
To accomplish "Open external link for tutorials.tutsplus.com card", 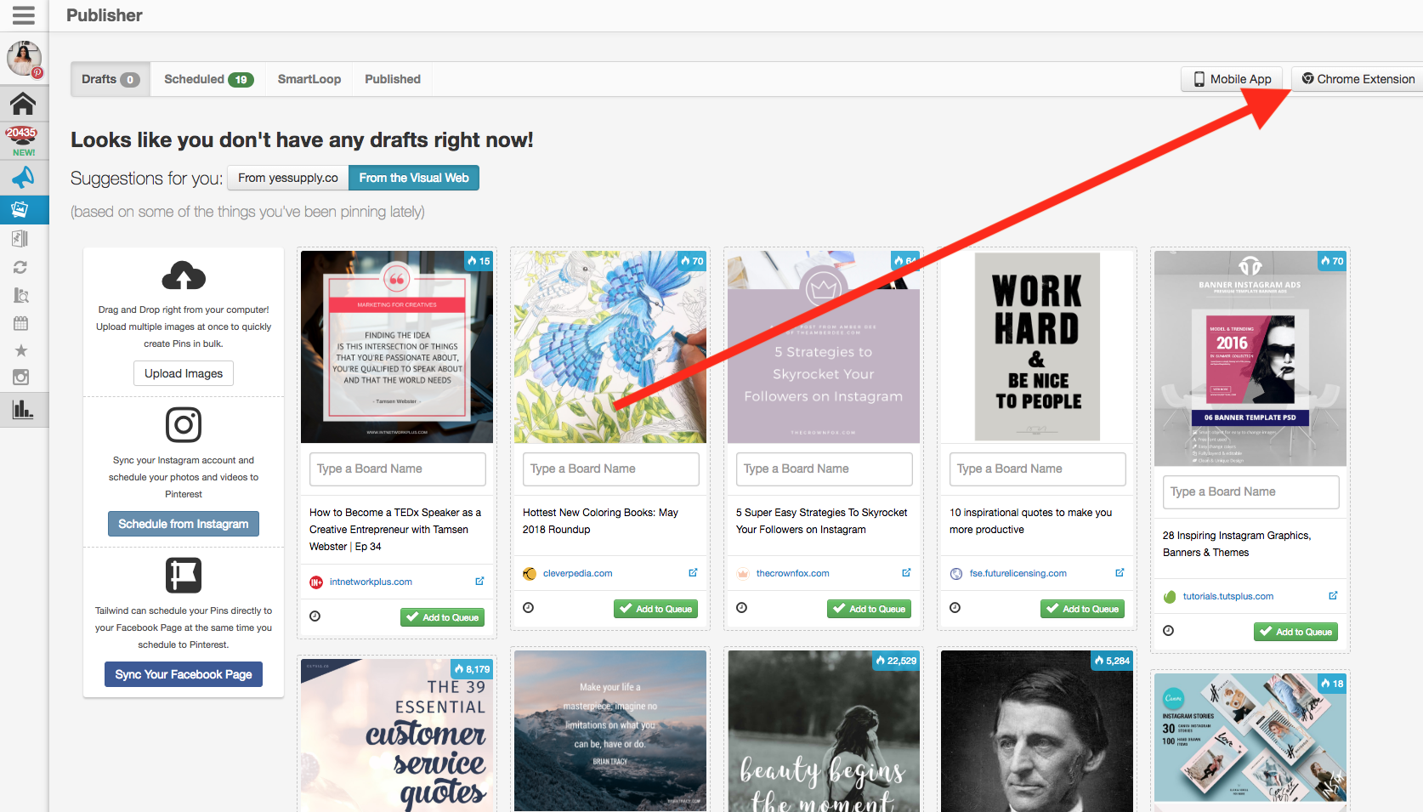I will click(x=1333, y=596).
